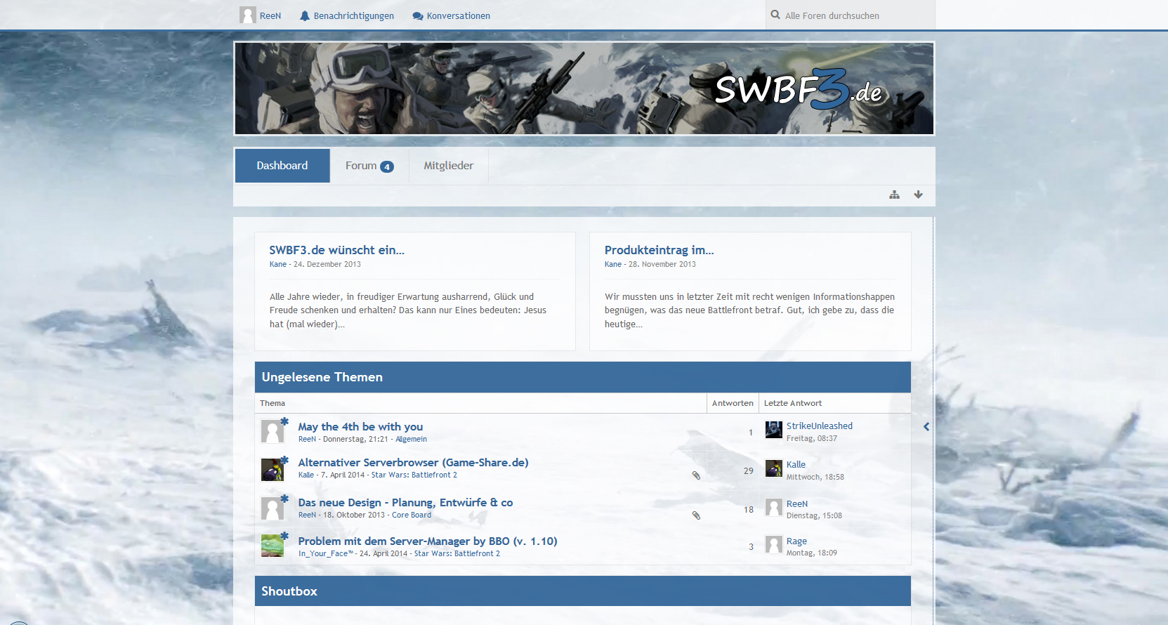Open ReeN user avatar in top bar
This screenshot has height=625, width=1168.
[247, 15]
